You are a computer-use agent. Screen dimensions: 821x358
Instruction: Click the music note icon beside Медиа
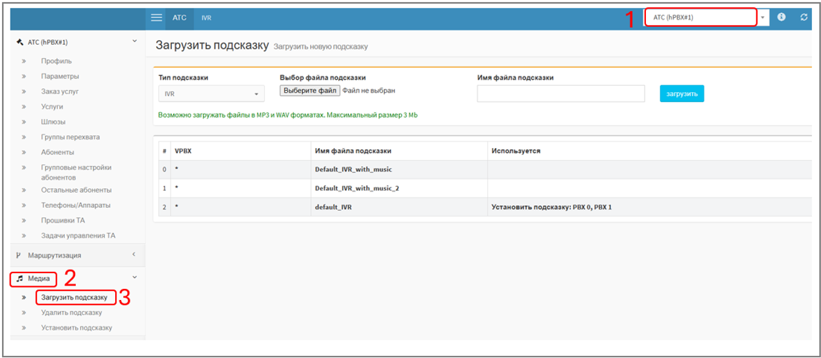(x=20, y=278)
